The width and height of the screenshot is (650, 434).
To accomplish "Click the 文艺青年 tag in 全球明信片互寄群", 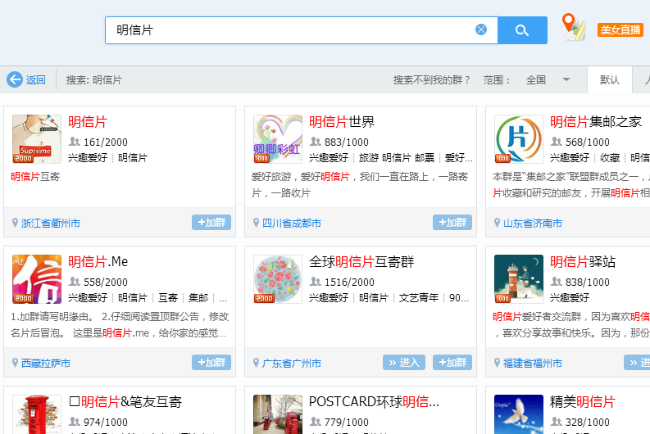I will [x=418, y=298].
